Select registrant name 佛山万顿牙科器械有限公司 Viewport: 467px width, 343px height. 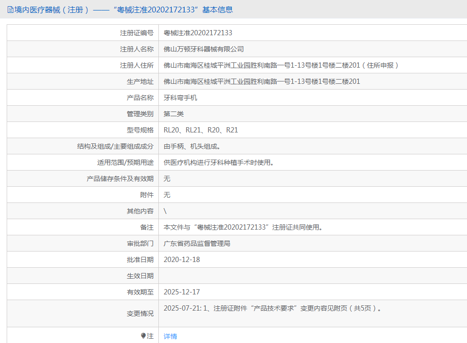[204, 49]
